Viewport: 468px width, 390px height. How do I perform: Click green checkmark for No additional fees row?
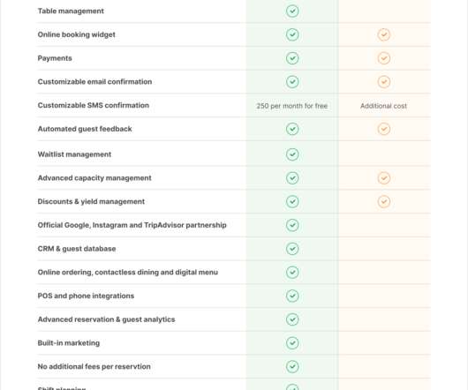292,366
